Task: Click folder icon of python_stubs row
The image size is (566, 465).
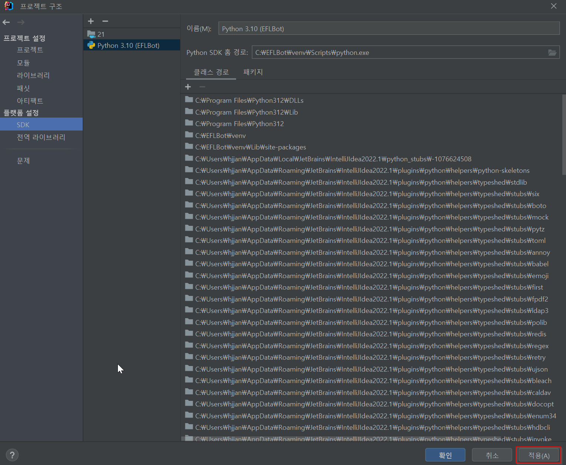Action: pos(189,158)
